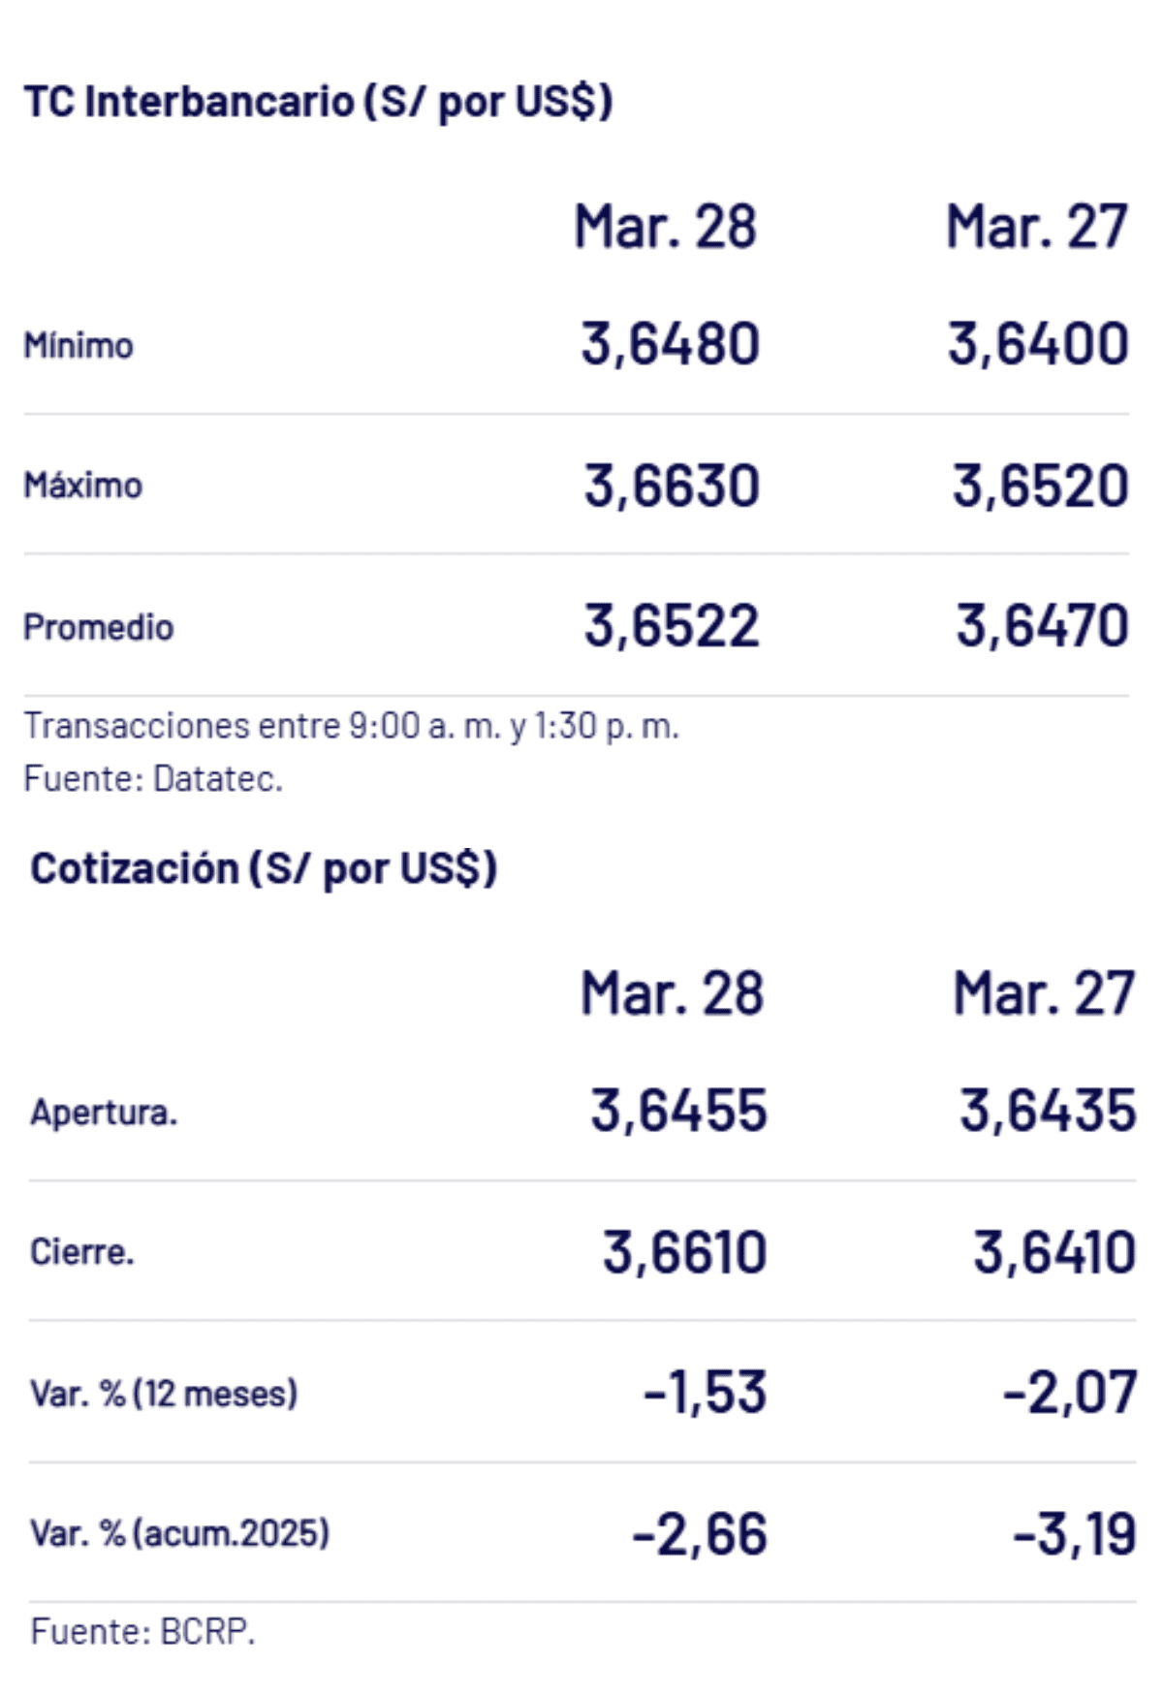Select the 12-month variation value -1,53
This screenshot has height=1696, width=1163.
click(x=705, y=1393)
